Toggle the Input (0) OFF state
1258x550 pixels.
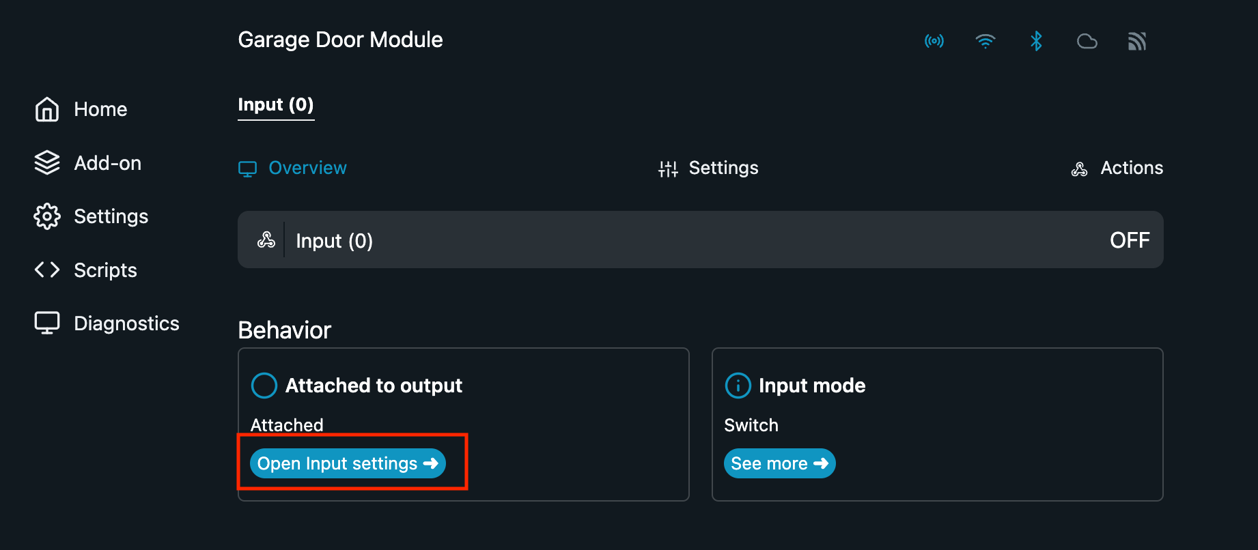click(x=1130, y=240)
